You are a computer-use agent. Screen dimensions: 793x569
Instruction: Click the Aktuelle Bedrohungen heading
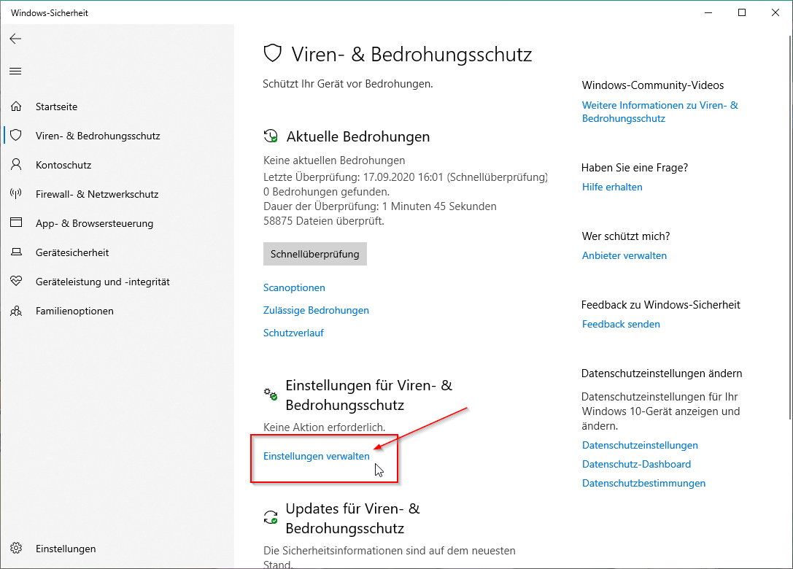(358, 136)
